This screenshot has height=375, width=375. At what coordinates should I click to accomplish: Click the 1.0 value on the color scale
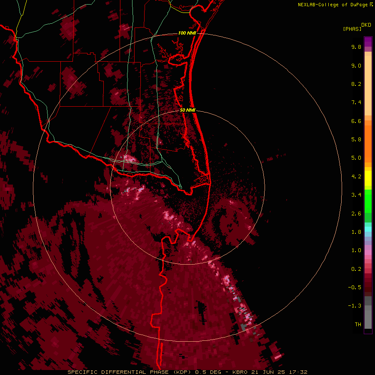pos(356,250)
